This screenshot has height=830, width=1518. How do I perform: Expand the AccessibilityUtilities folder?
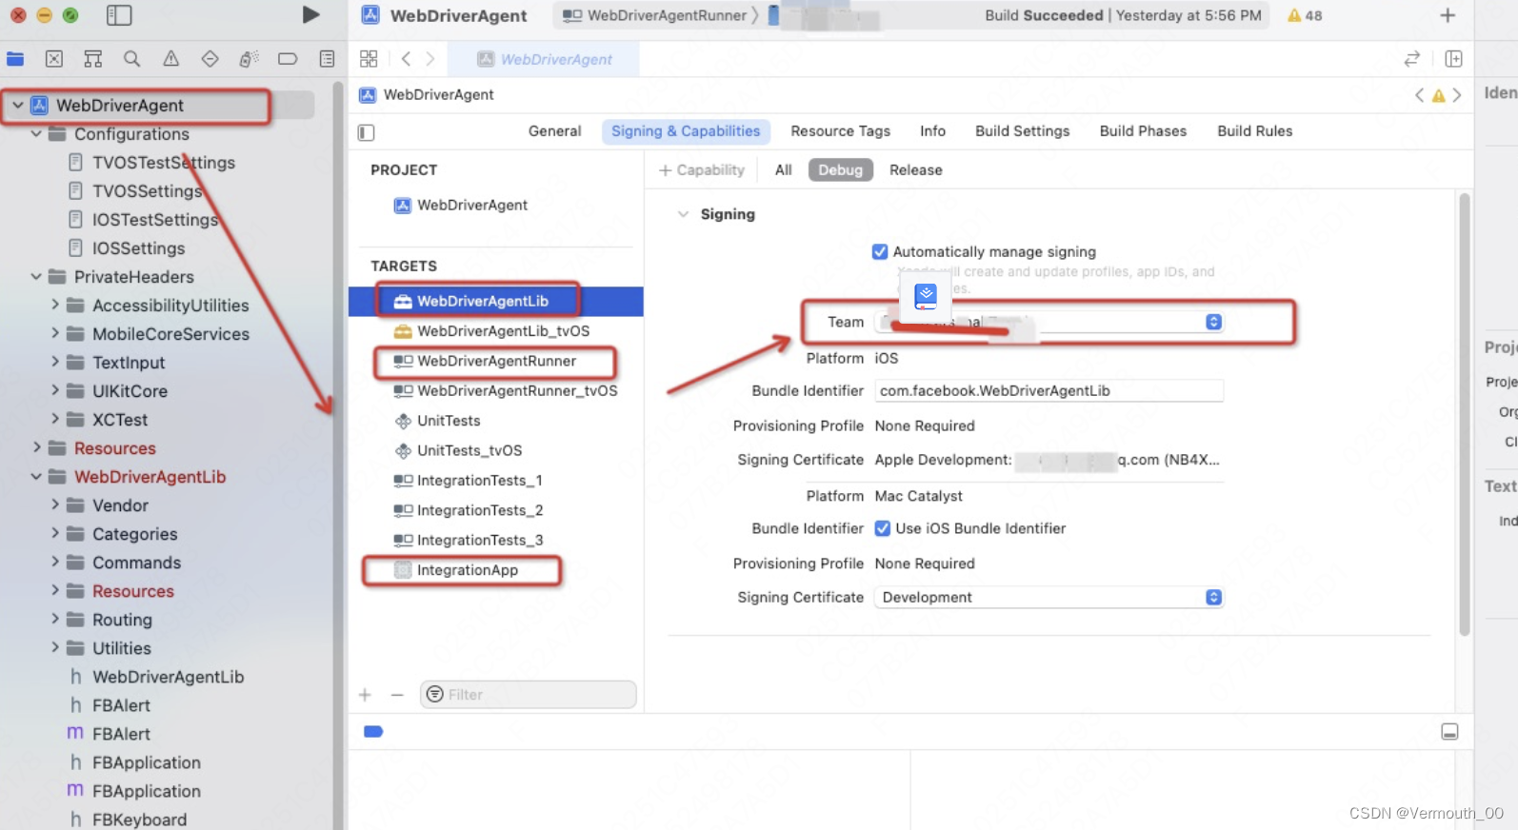tap(54, 306)
